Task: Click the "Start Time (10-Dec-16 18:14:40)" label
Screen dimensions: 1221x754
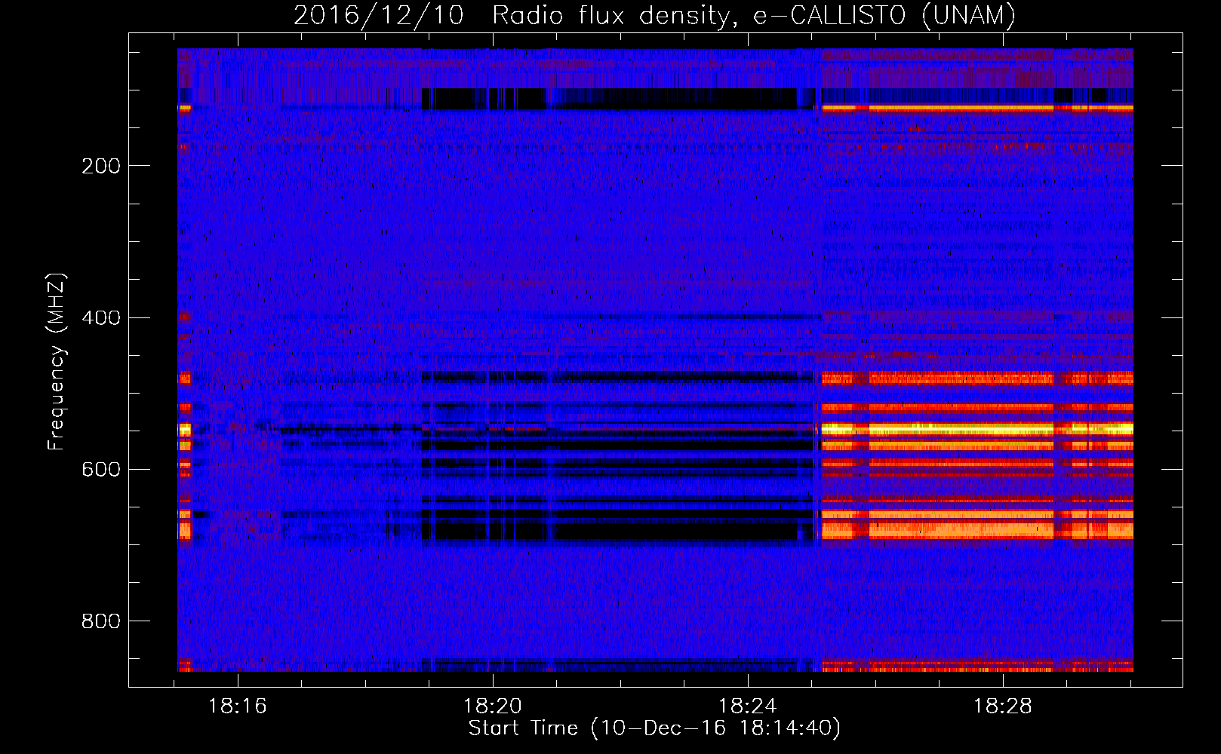Action: [654, 728]
